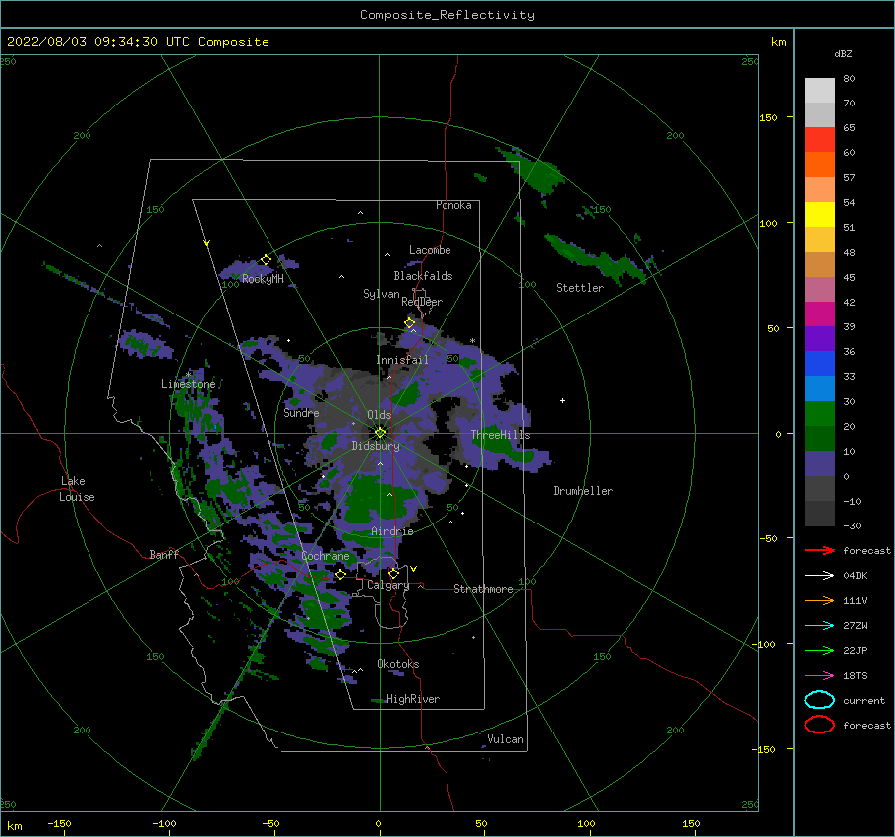Click the yellow diamond marker above RockyMH
895x837 pixels.
pos(266,260)
